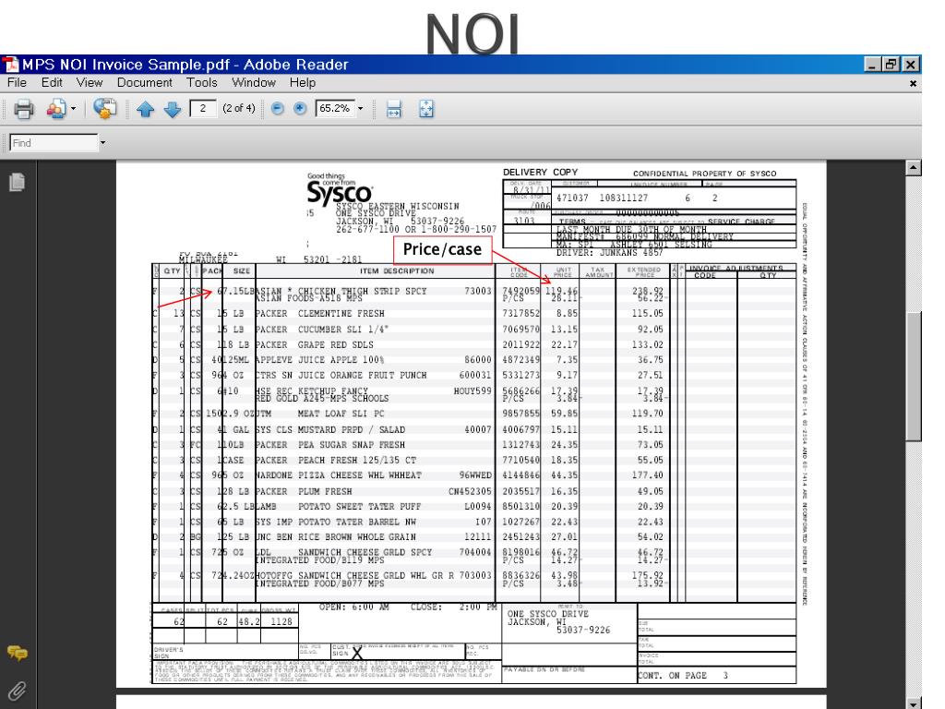This screenshot has width=945, height=709.
Task: Select the fit width scrolling icon
Action: click(393, 109)
